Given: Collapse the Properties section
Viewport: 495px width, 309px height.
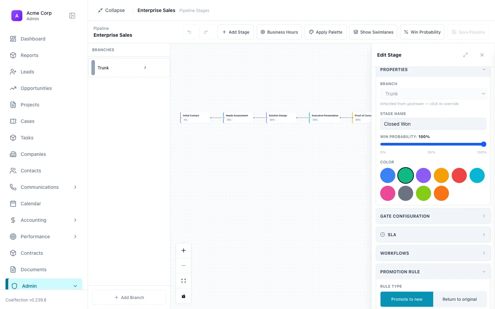Looking at the screenshot, I should pos(433,70).
